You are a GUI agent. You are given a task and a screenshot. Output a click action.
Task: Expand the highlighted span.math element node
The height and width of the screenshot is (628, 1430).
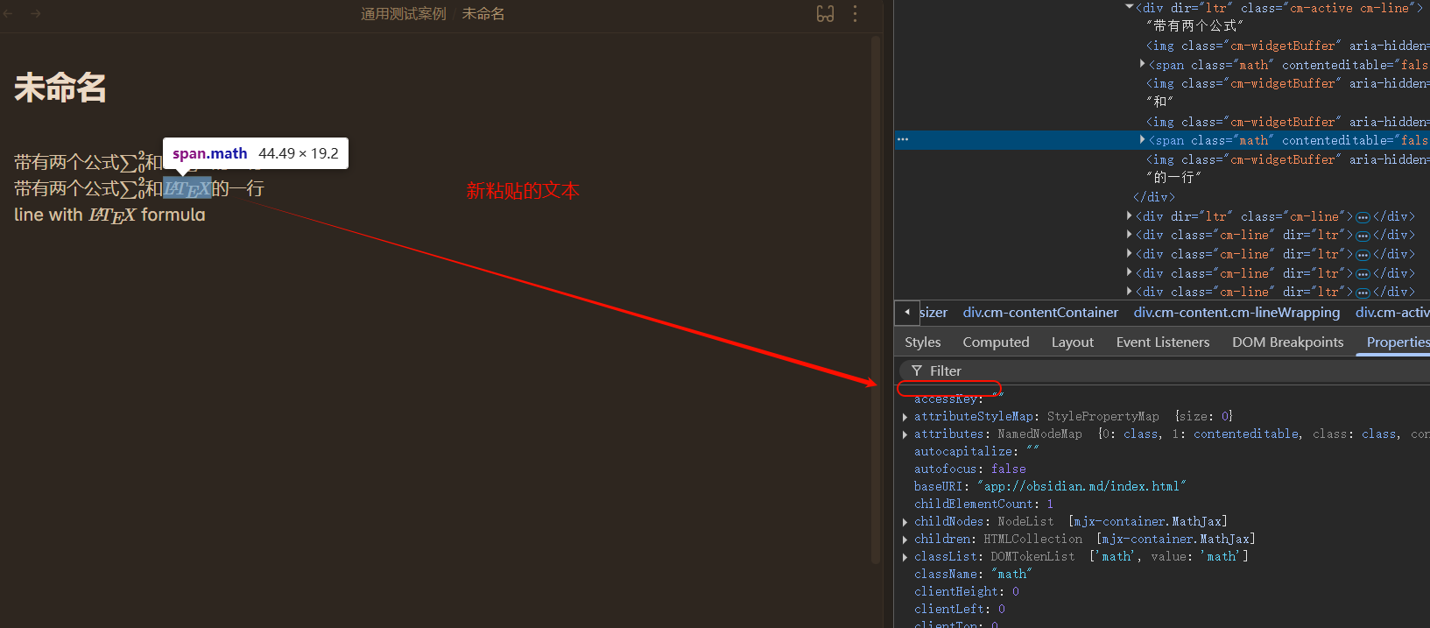pos(1142,140)
